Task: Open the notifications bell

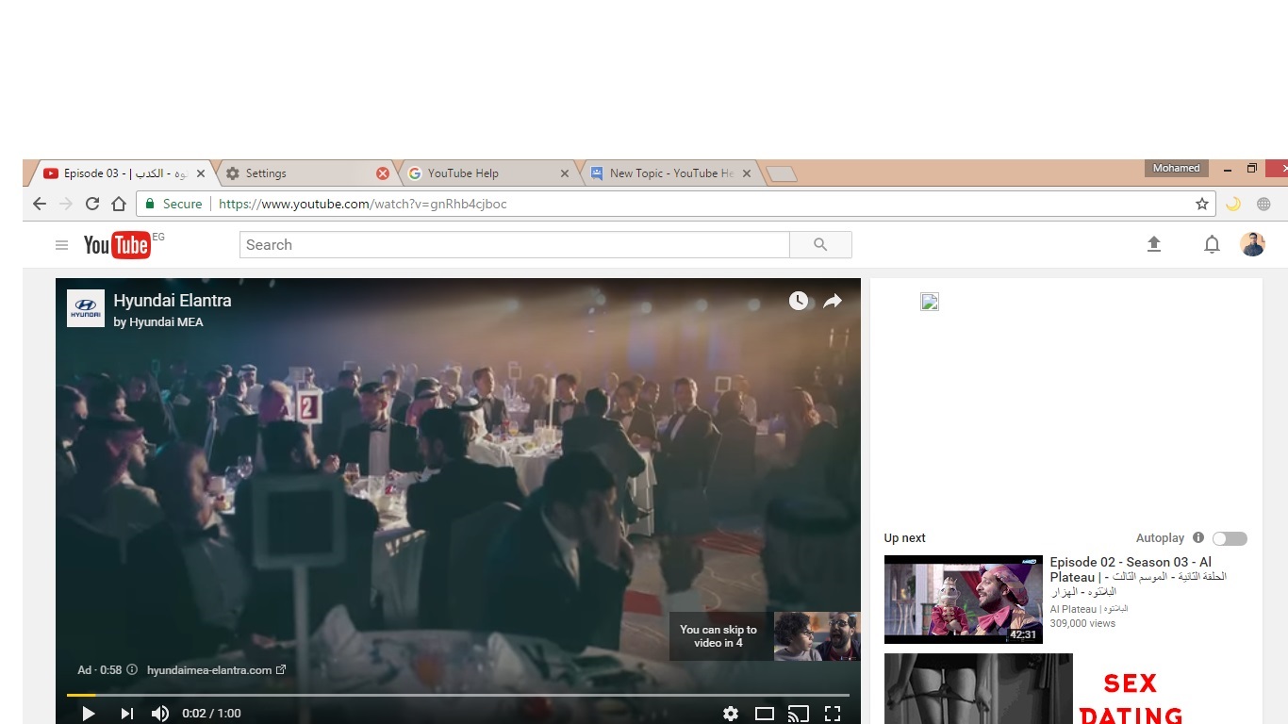Action: (1212, 245)
